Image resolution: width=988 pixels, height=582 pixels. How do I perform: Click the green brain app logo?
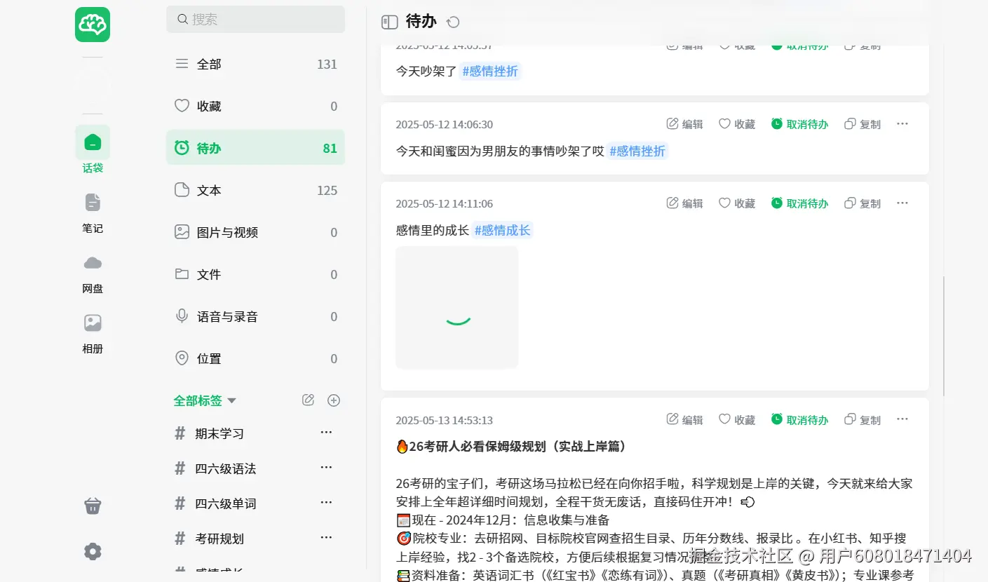(93, 25)
